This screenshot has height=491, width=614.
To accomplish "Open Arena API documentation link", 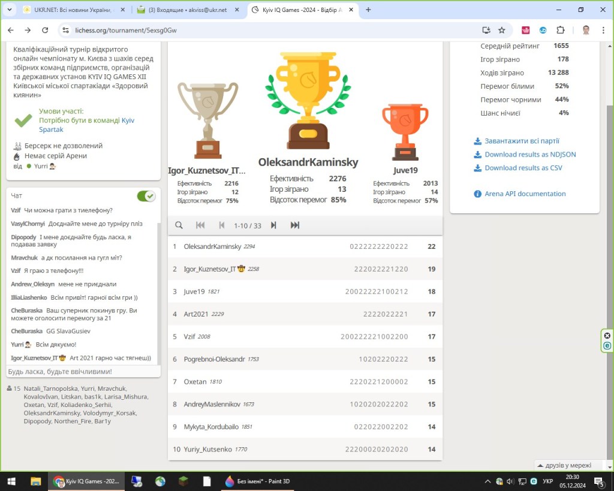I will [x=525, y=194].
